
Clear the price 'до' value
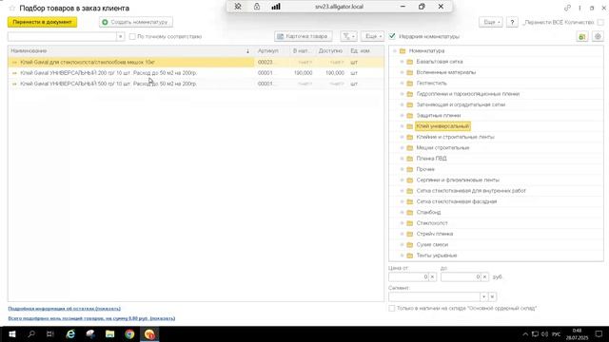click(484, 276)
